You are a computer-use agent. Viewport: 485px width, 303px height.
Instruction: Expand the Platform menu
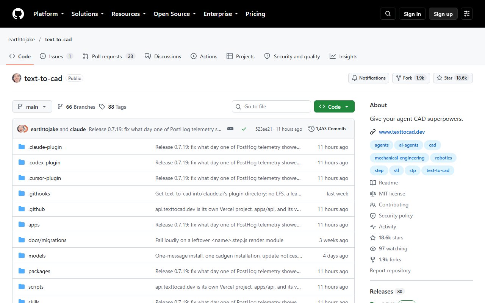[48, 14]
